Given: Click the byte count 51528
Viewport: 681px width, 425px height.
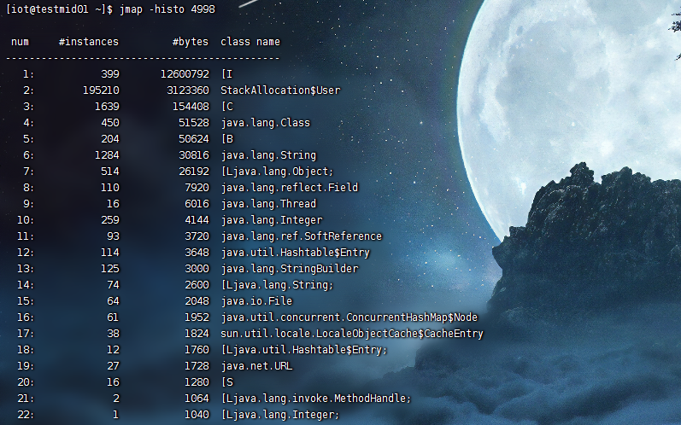Looking at the screenshot, I should (x=194, y=123).
